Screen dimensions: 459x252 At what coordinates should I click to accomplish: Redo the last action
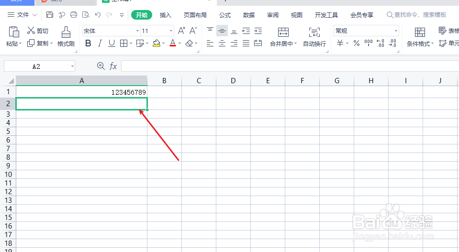(110, 15)
